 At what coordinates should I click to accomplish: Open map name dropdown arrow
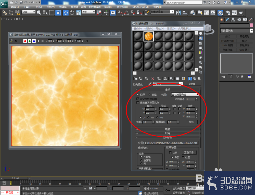tap(181, 84)
